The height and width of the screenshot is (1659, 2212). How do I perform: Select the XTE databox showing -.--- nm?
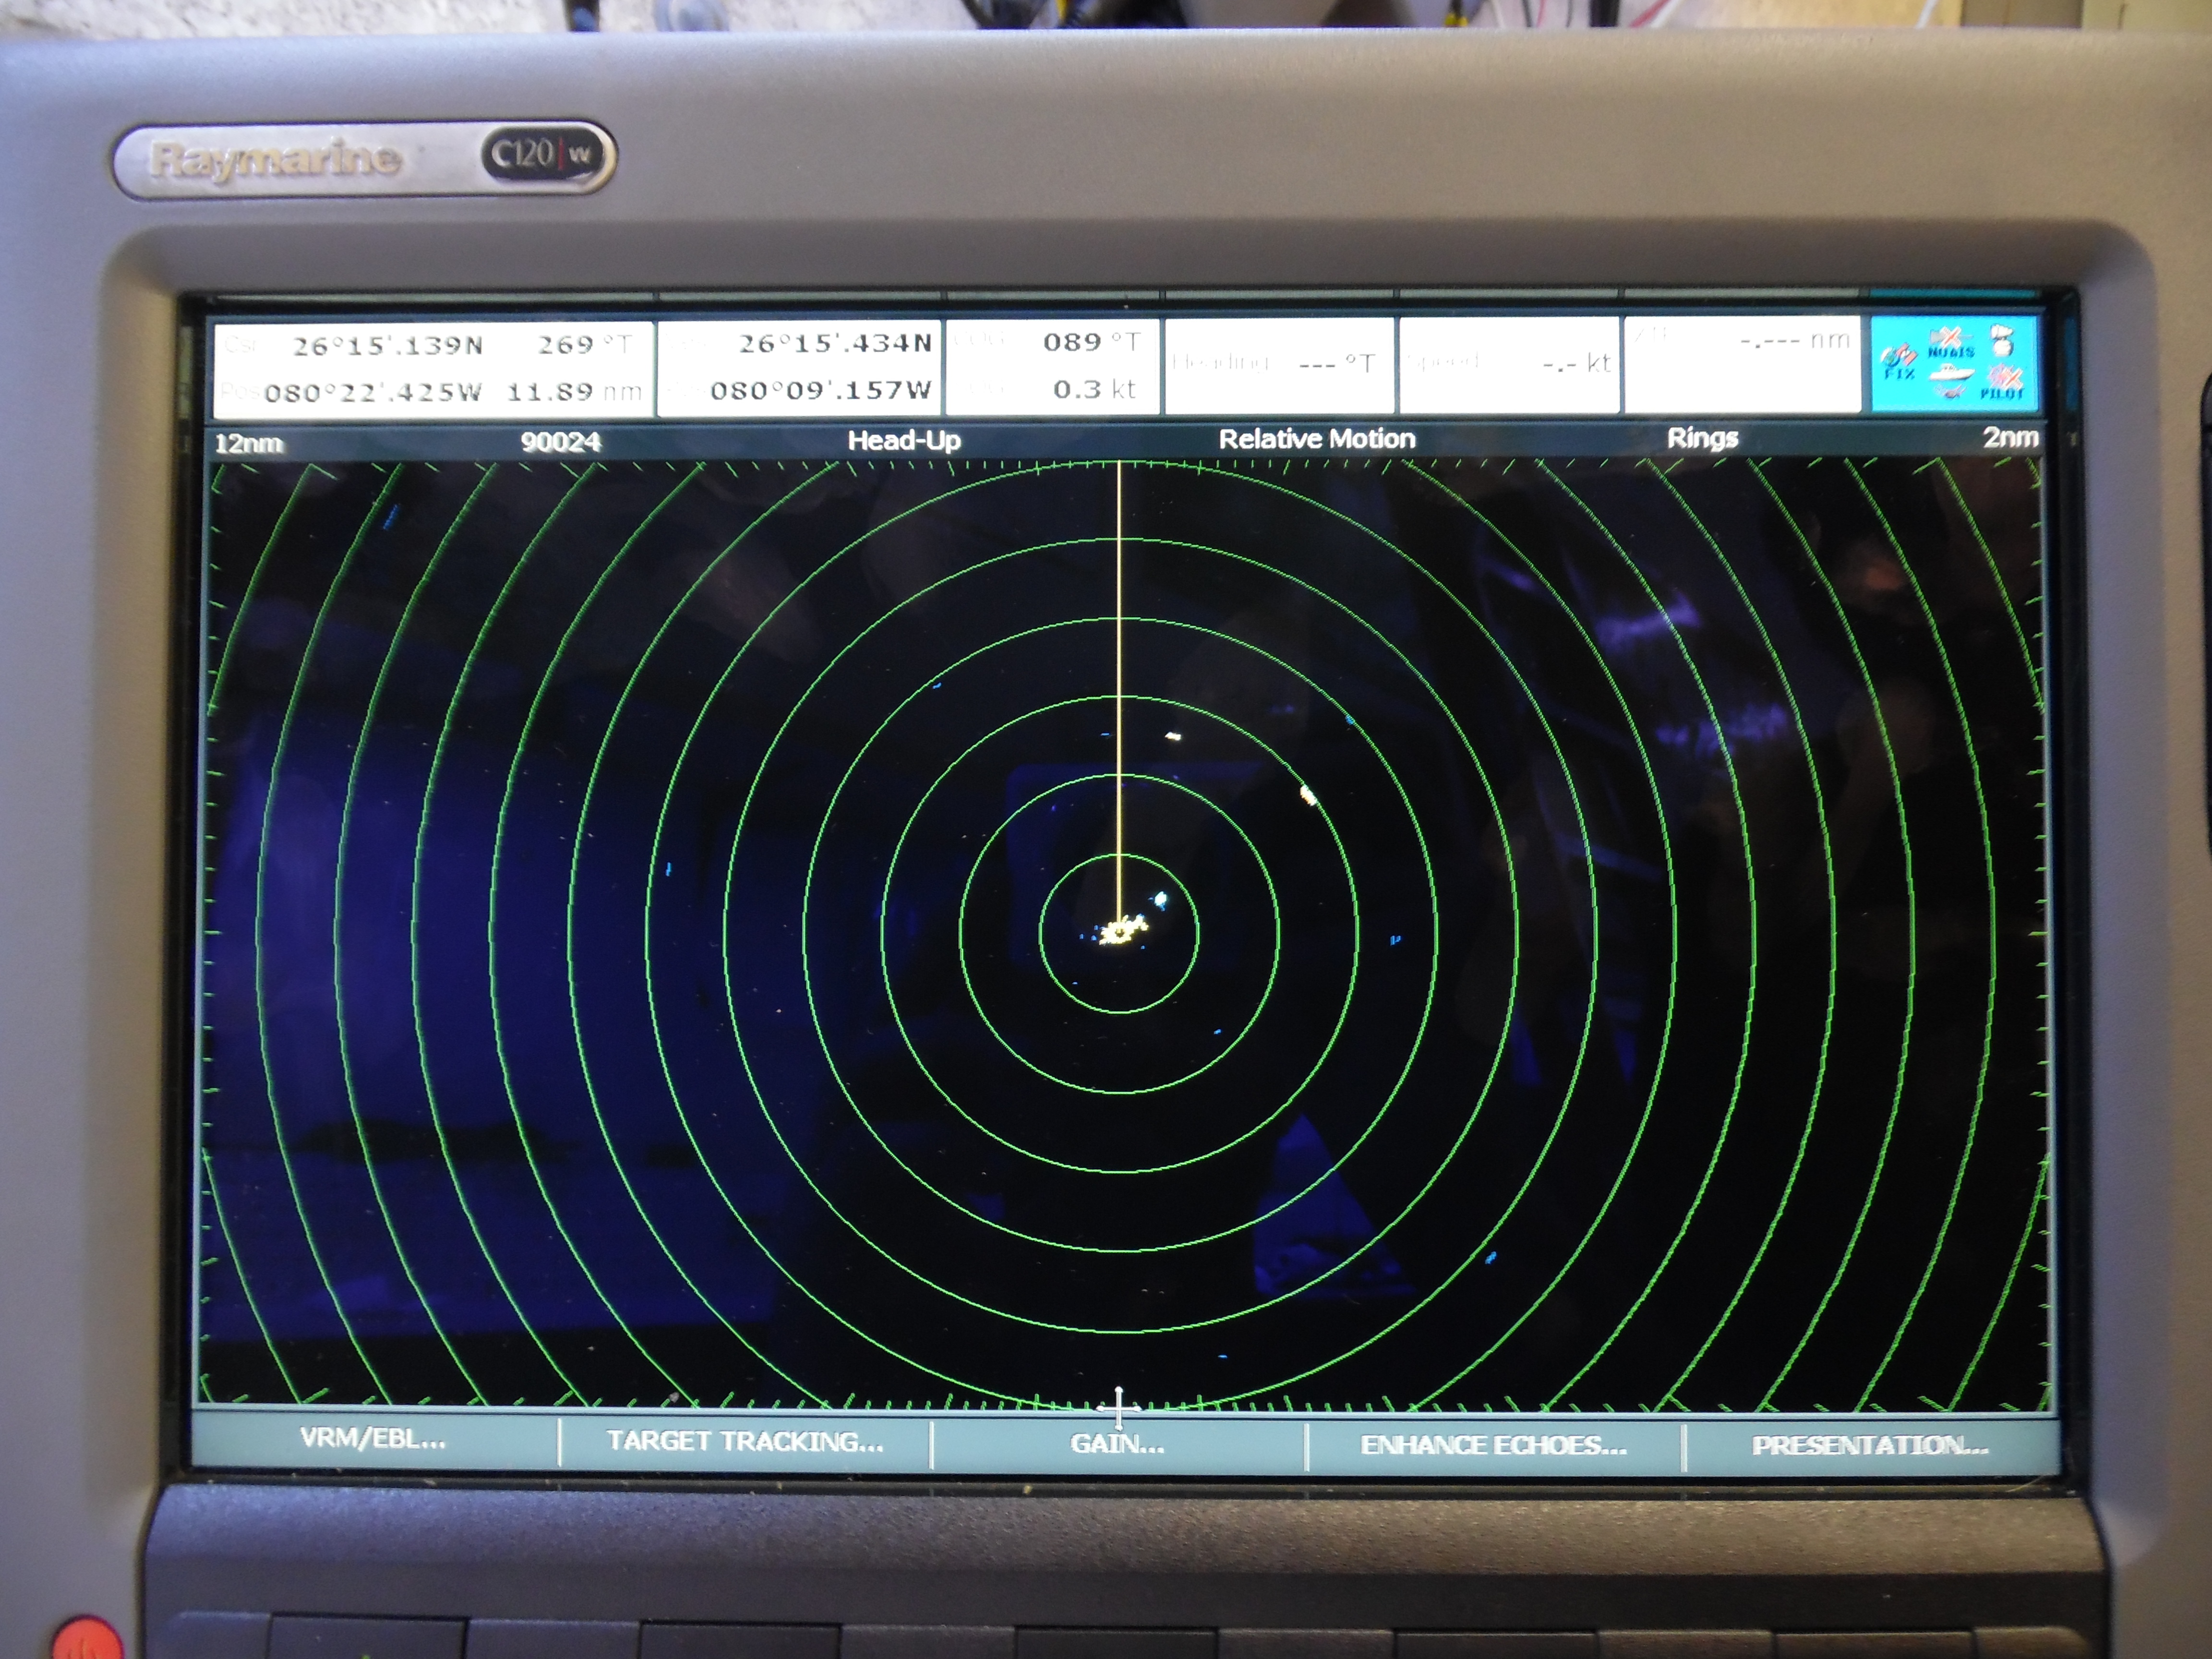pyautogui.click(x=1742, y=364)
